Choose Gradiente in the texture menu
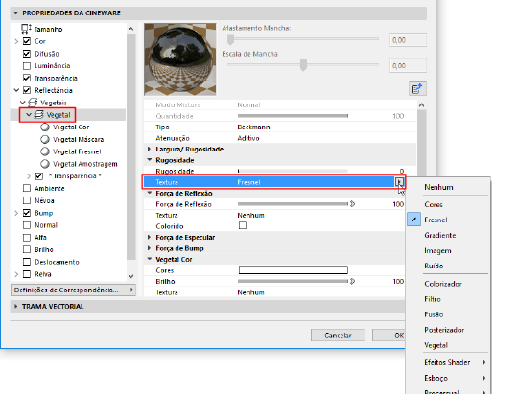The height and width of the screenshot is (394, 518). click(x=440, y=235)
